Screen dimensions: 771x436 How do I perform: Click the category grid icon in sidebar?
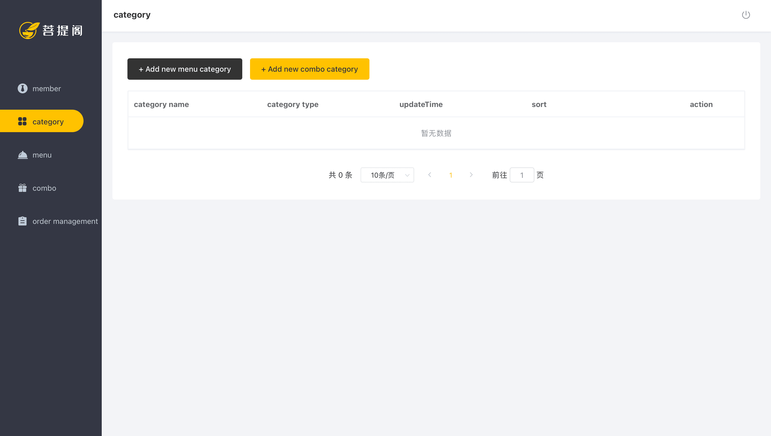(x=22, y=121)
